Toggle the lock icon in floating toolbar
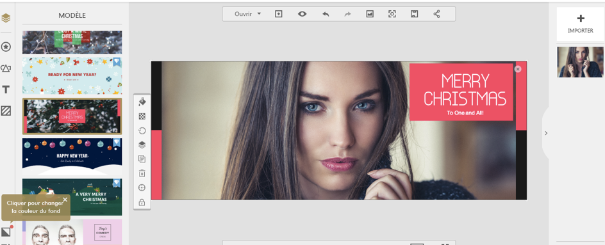605x245 pixels. click(x=142, y=202)
